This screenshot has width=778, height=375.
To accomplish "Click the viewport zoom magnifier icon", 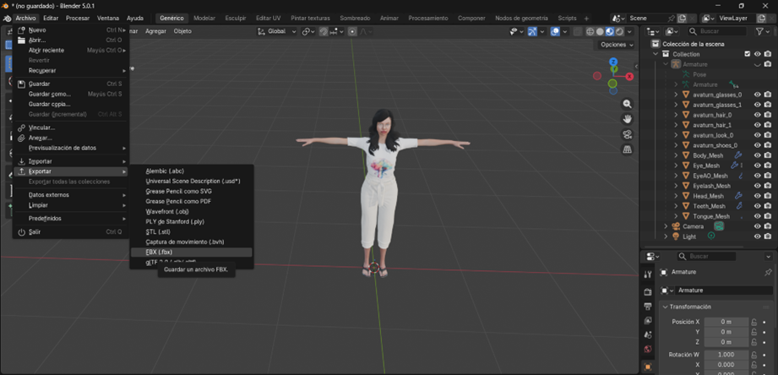I will pyautogui.click(x=627, y=104).
